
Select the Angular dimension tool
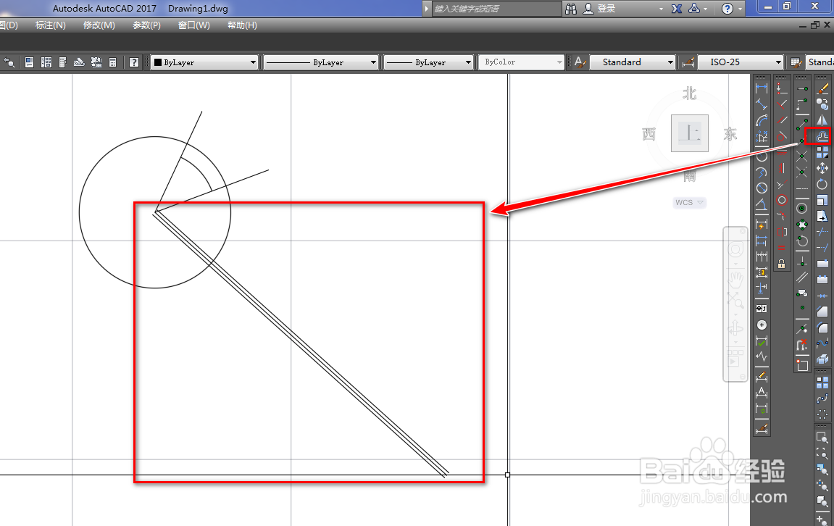[762, 204]
